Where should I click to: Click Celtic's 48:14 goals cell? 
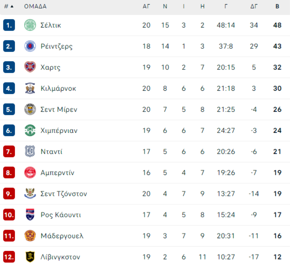point(226,25)
